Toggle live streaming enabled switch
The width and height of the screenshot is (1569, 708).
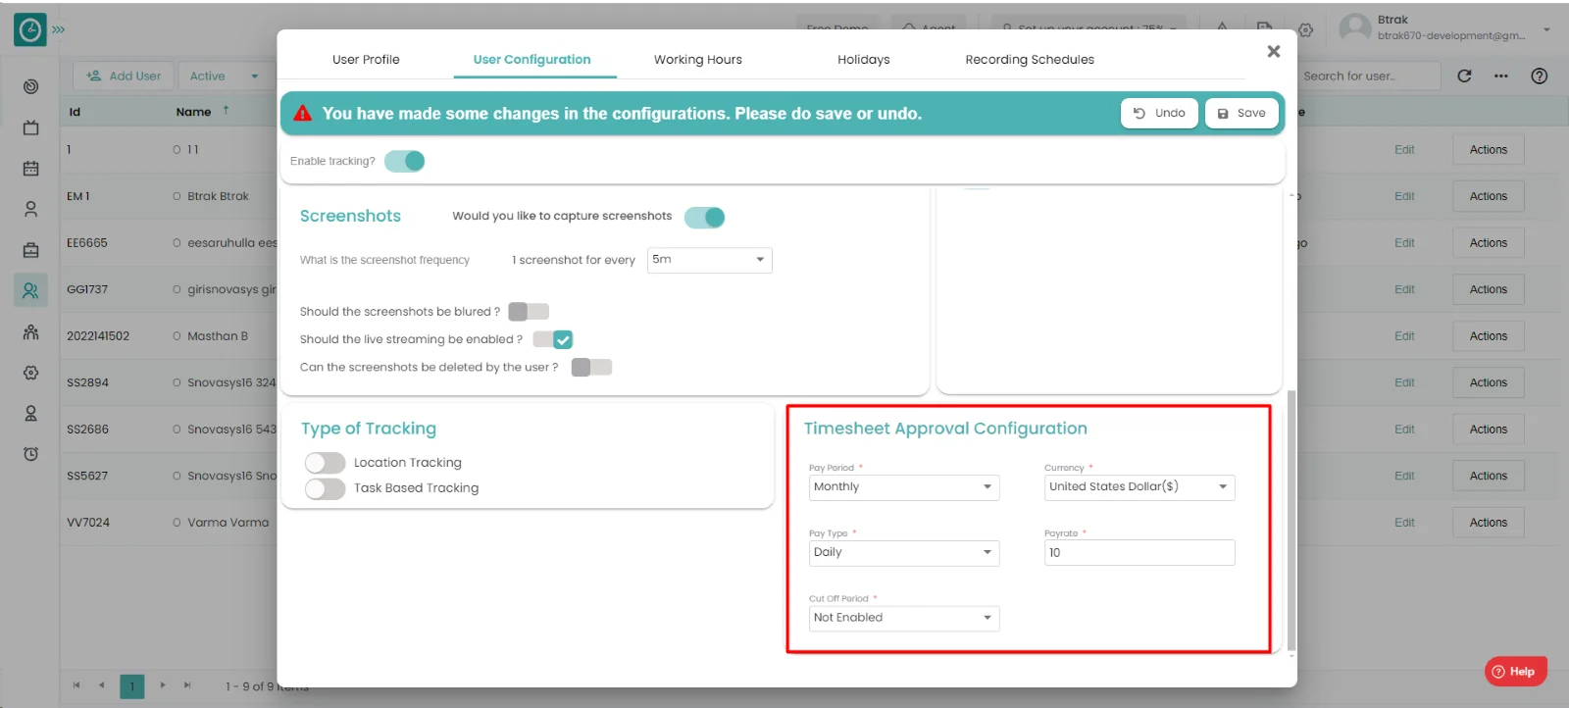pyautogui.click(x=553, y=339)
